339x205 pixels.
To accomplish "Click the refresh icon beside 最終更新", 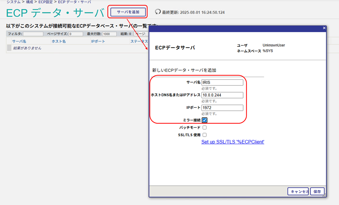I will [x=158, y=12].
